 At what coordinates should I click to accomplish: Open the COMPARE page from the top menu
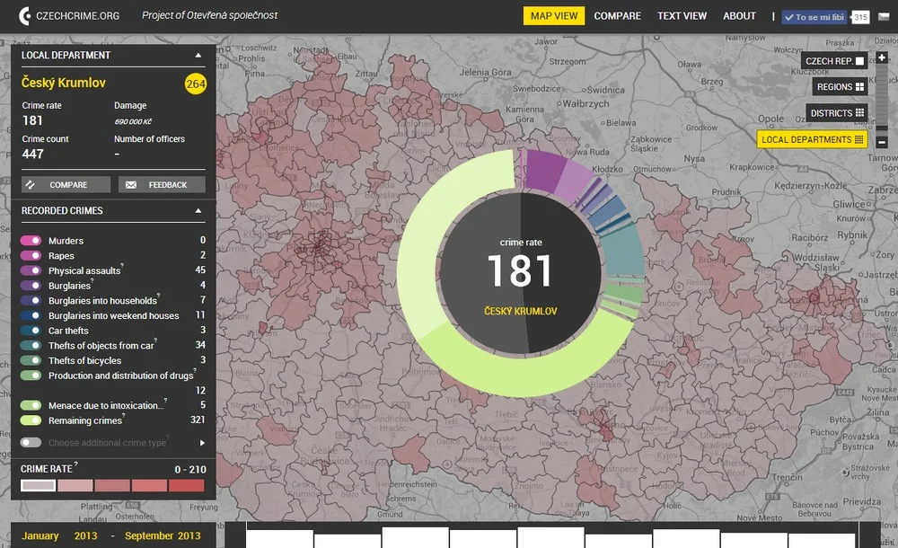[x=617, y=15]
